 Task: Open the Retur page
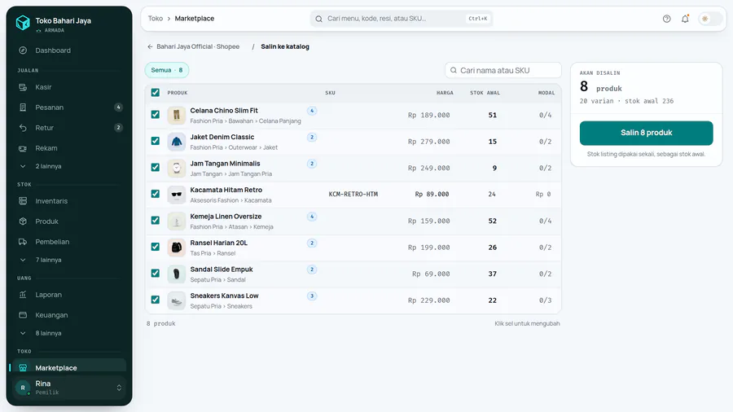pos(69,128)
